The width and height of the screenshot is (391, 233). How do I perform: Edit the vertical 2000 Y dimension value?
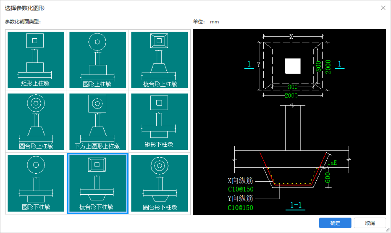(x=328, y=66)
